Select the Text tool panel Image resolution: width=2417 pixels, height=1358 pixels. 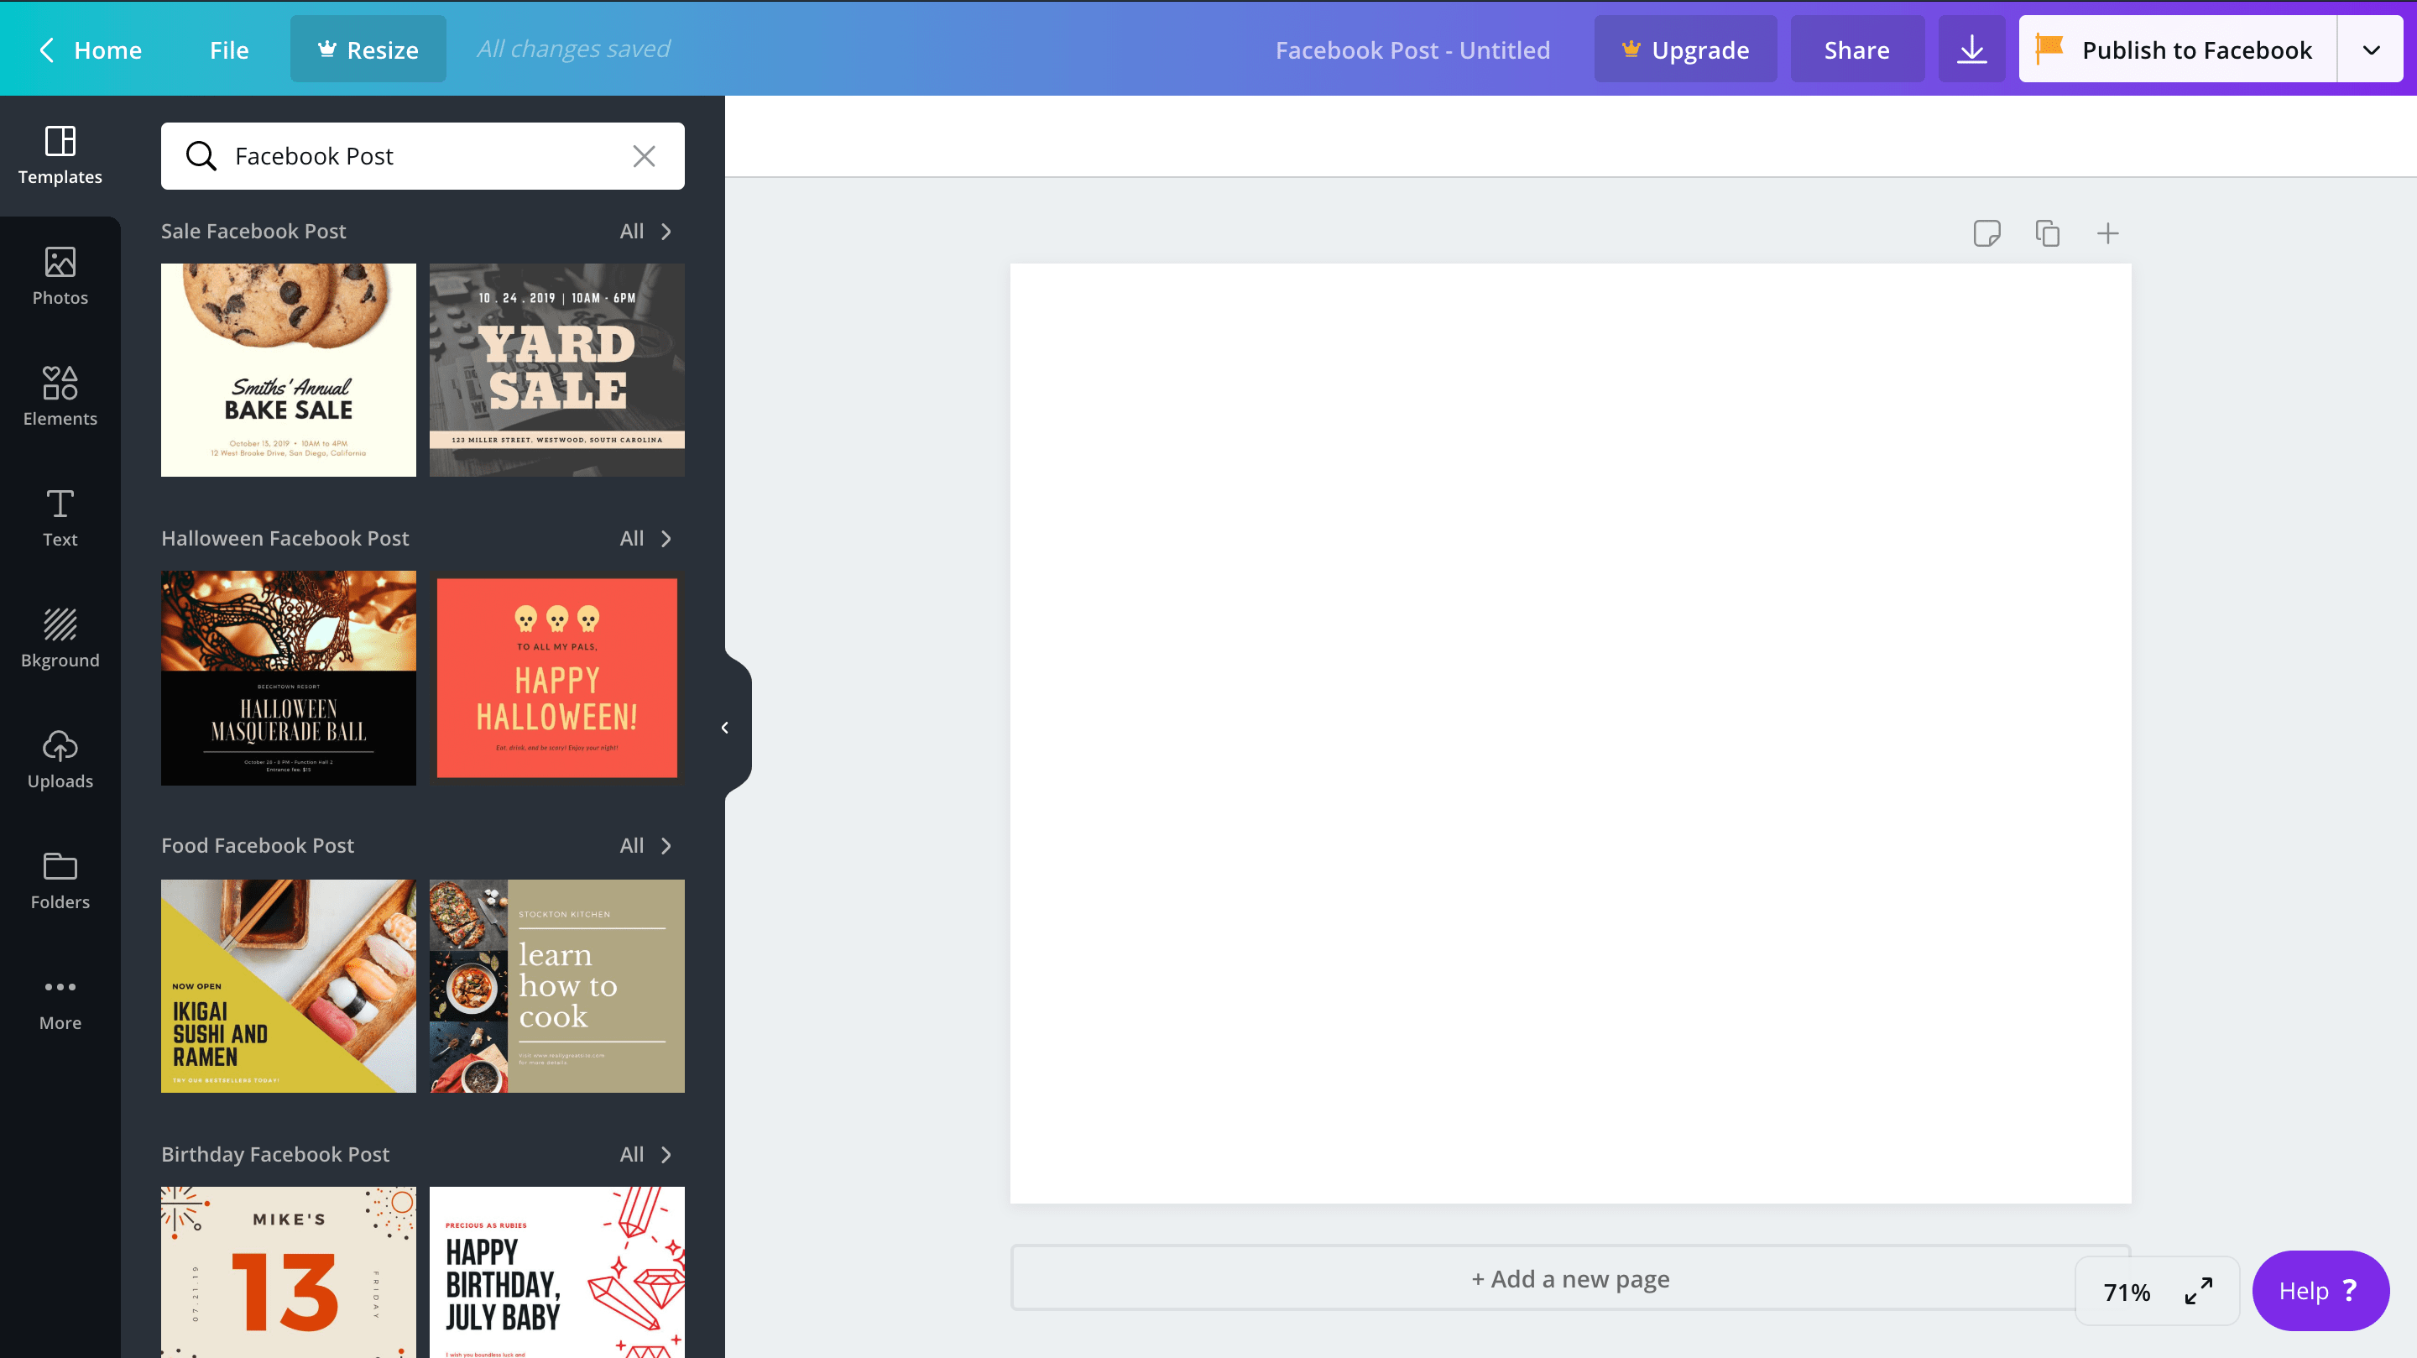(x=60, y=517)
